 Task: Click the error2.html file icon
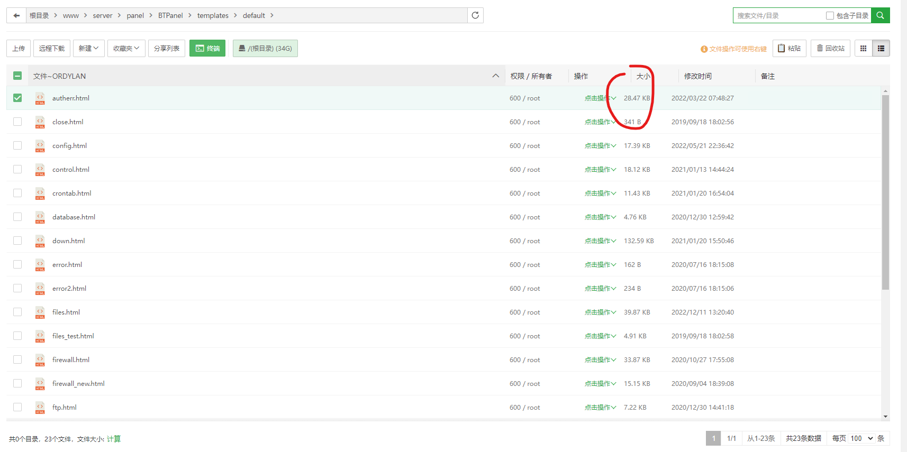click(x=40, y=289)
